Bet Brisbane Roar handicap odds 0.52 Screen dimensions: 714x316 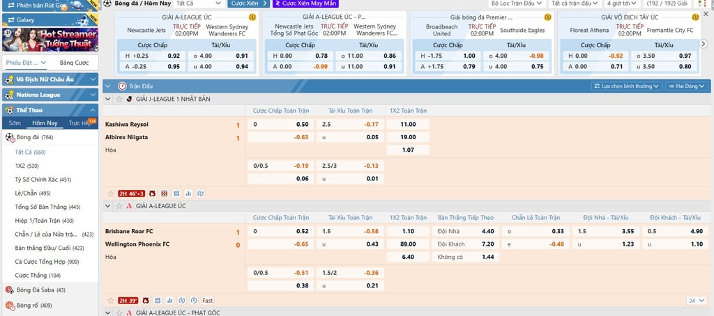[x=280, y=231]
